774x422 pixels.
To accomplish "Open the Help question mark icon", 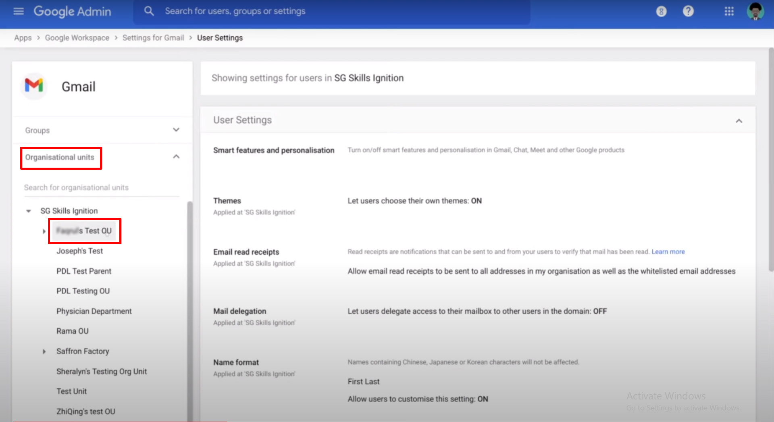I will pyautogui.click(x=688, y=11).
